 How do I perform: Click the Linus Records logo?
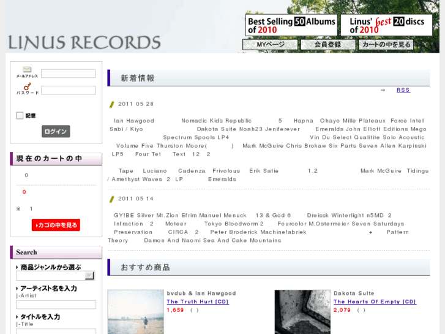[x=84, y=43]
